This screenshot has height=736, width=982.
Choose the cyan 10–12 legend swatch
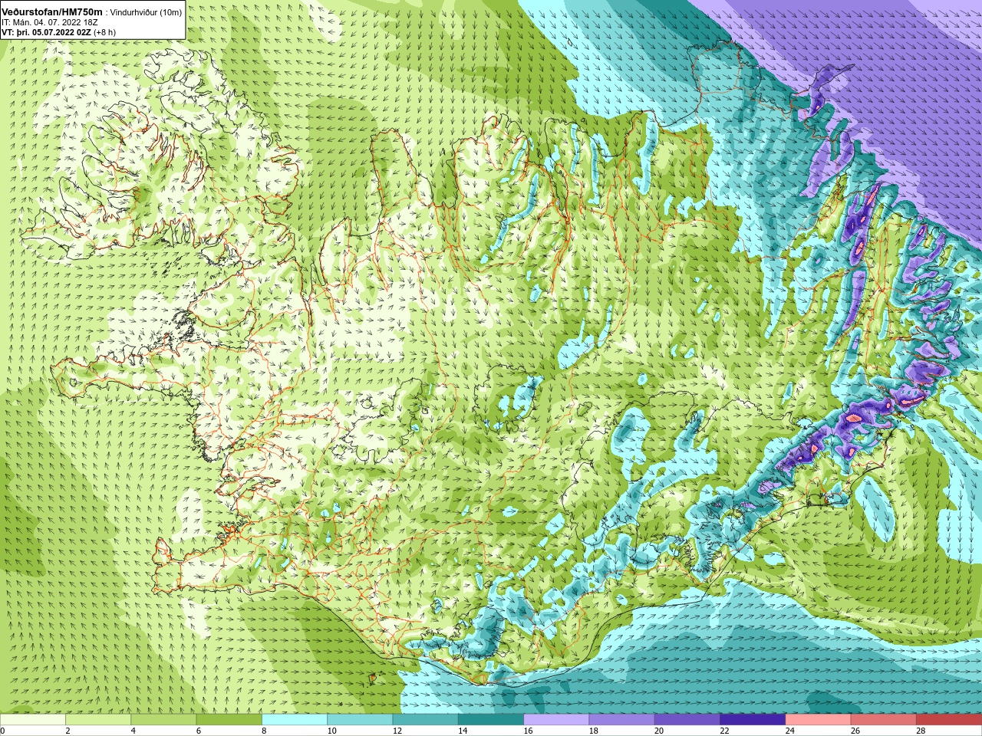click(360, 720)
